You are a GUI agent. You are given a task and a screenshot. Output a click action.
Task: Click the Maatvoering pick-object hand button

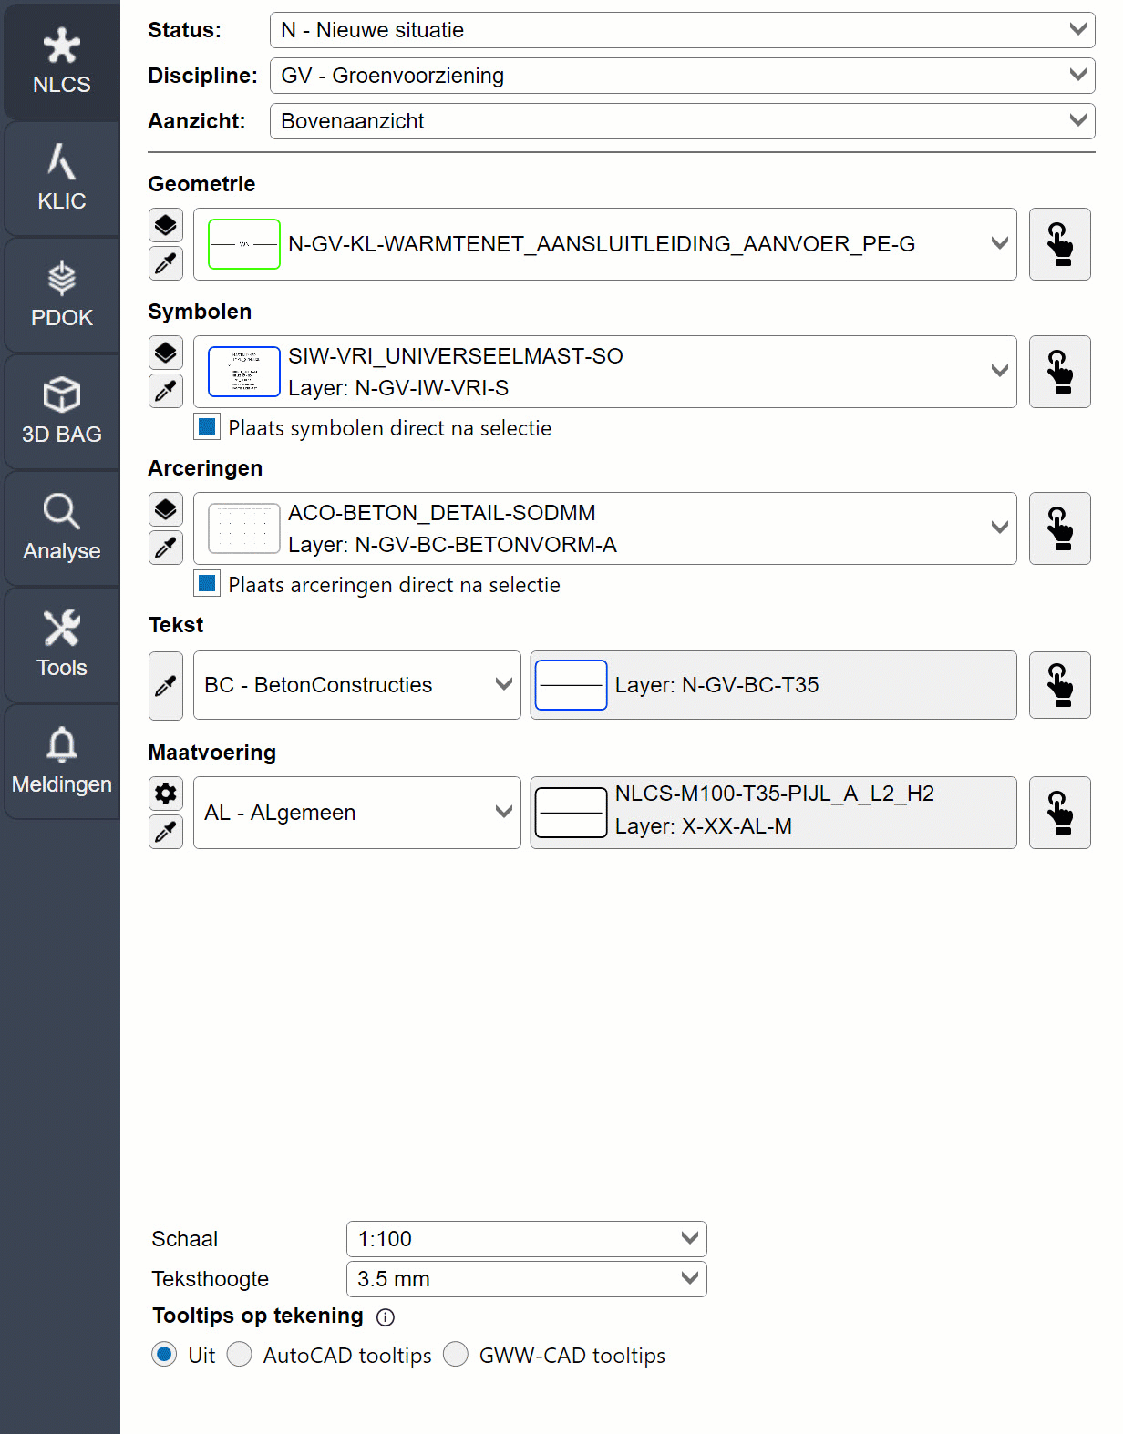pos(1060,813)
